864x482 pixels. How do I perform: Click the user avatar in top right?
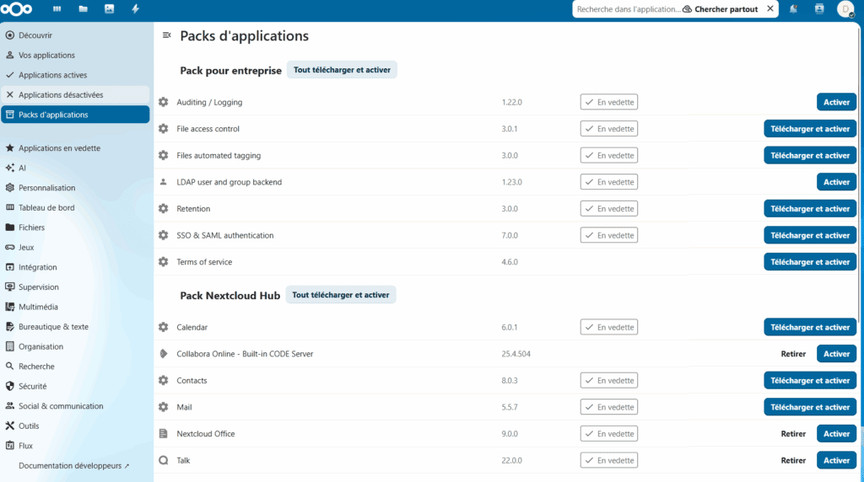[845, 9]
